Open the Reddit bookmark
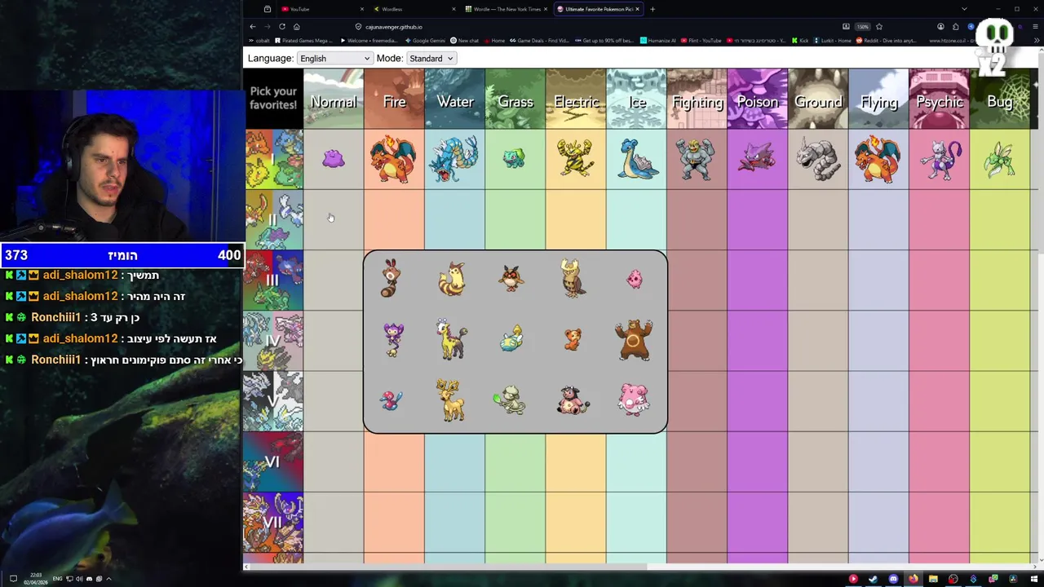1044x587 pixels. pos(887,40)
